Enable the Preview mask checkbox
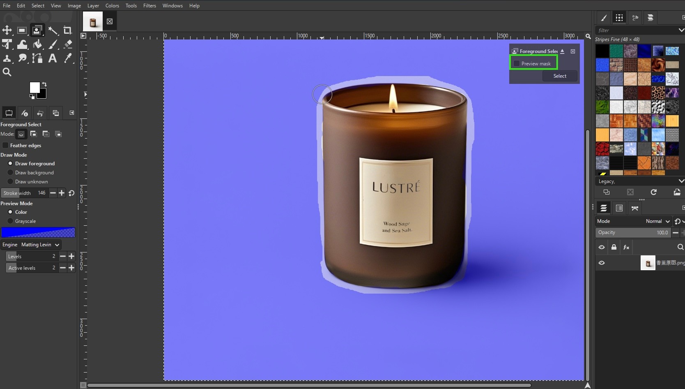 (517, 63)
